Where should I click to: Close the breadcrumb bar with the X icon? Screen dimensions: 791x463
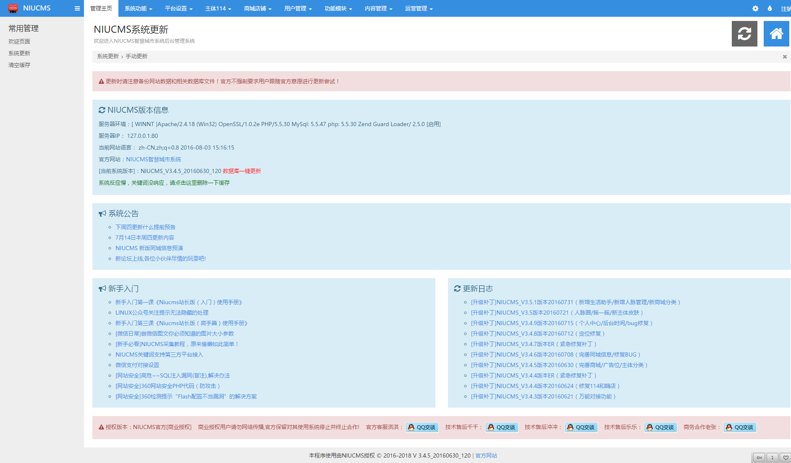[785, 57]
